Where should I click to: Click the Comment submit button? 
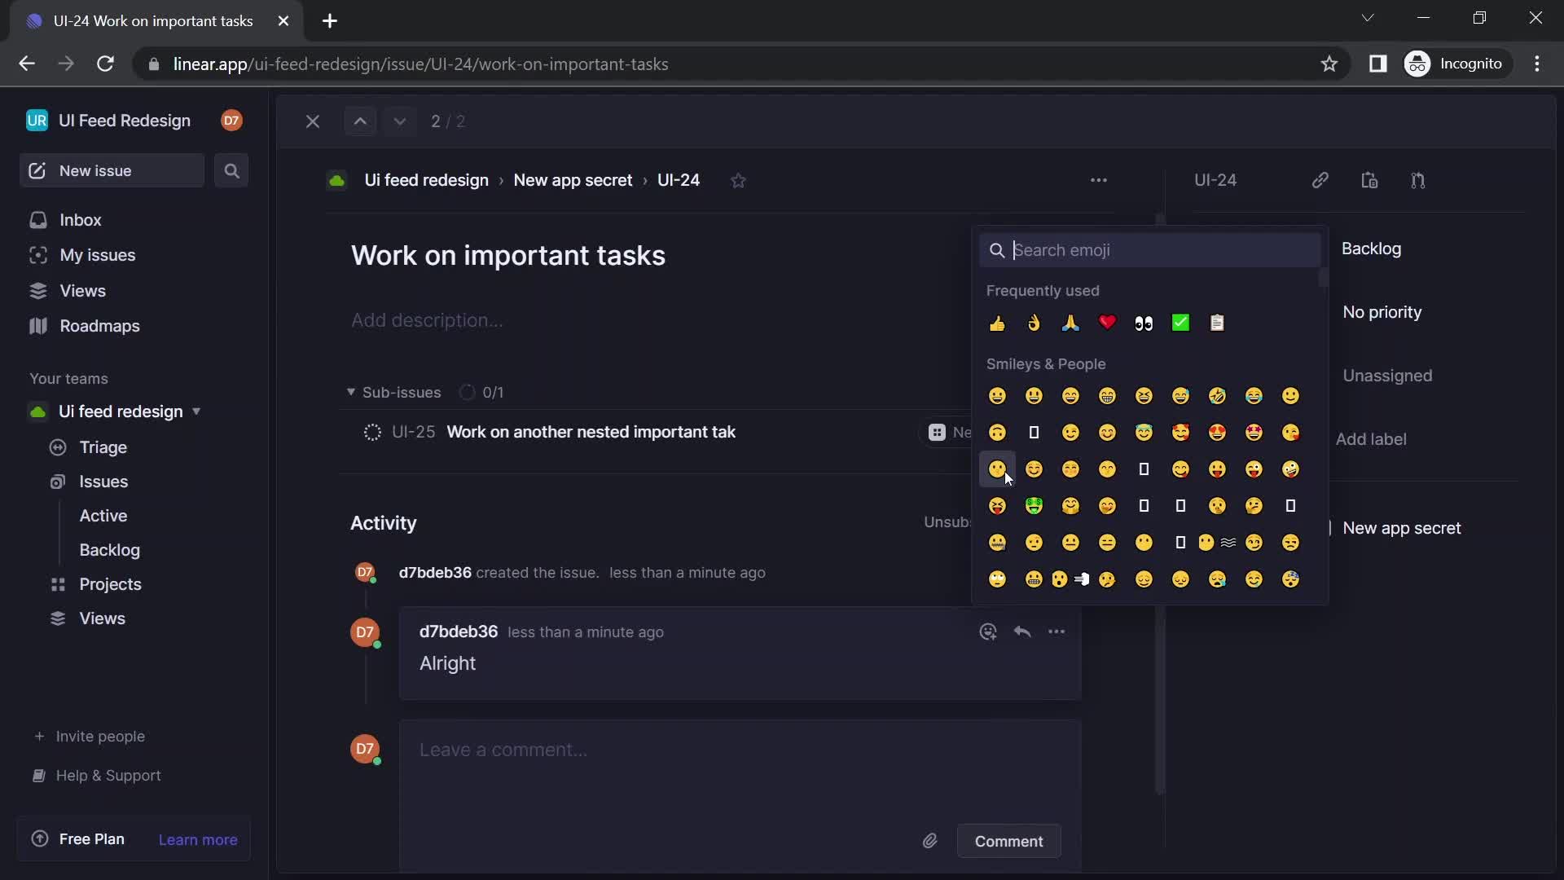tap(1008, 842)
